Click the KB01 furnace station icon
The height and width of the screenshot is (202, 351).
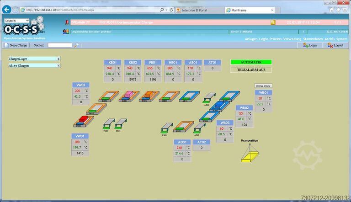pos(109,96)
